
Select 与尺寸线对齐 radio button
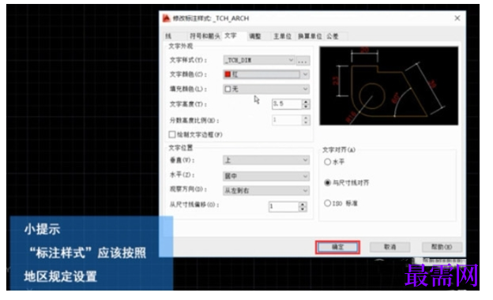(327, 183)
